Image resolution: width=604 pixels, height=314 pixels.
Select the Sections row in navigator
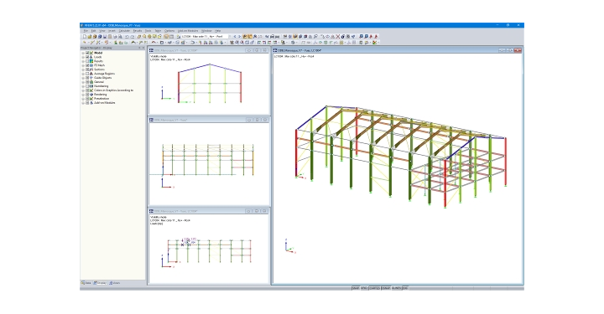click(x=99, y=69)
